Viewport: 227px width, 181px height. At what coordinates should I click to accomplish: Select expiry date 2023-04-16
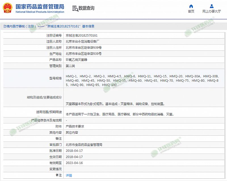74,163
